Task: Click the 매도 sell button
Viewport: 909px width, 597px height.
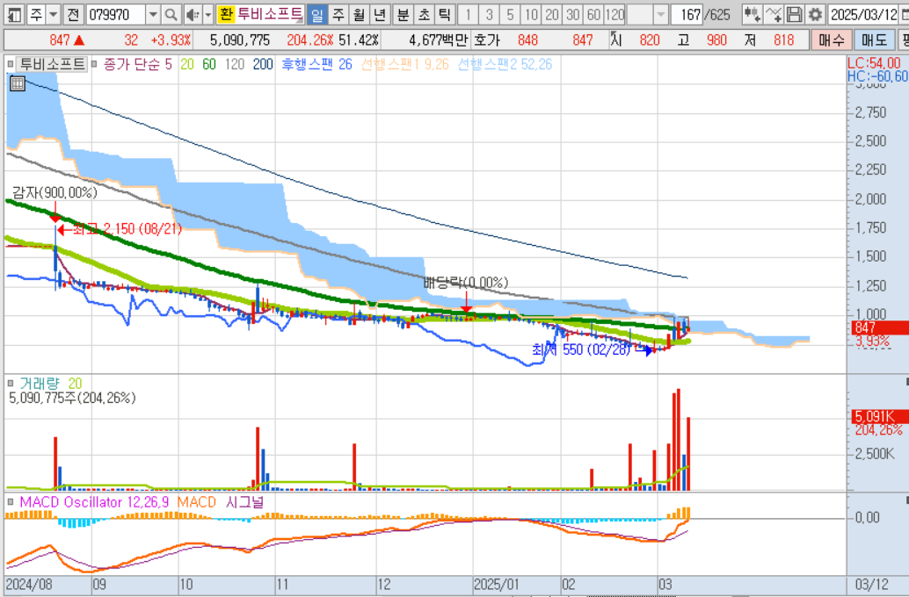Action: 874,40
